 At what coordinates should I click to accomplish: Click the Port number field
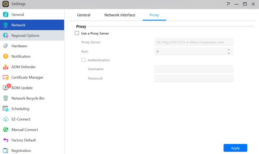(194, 51)
